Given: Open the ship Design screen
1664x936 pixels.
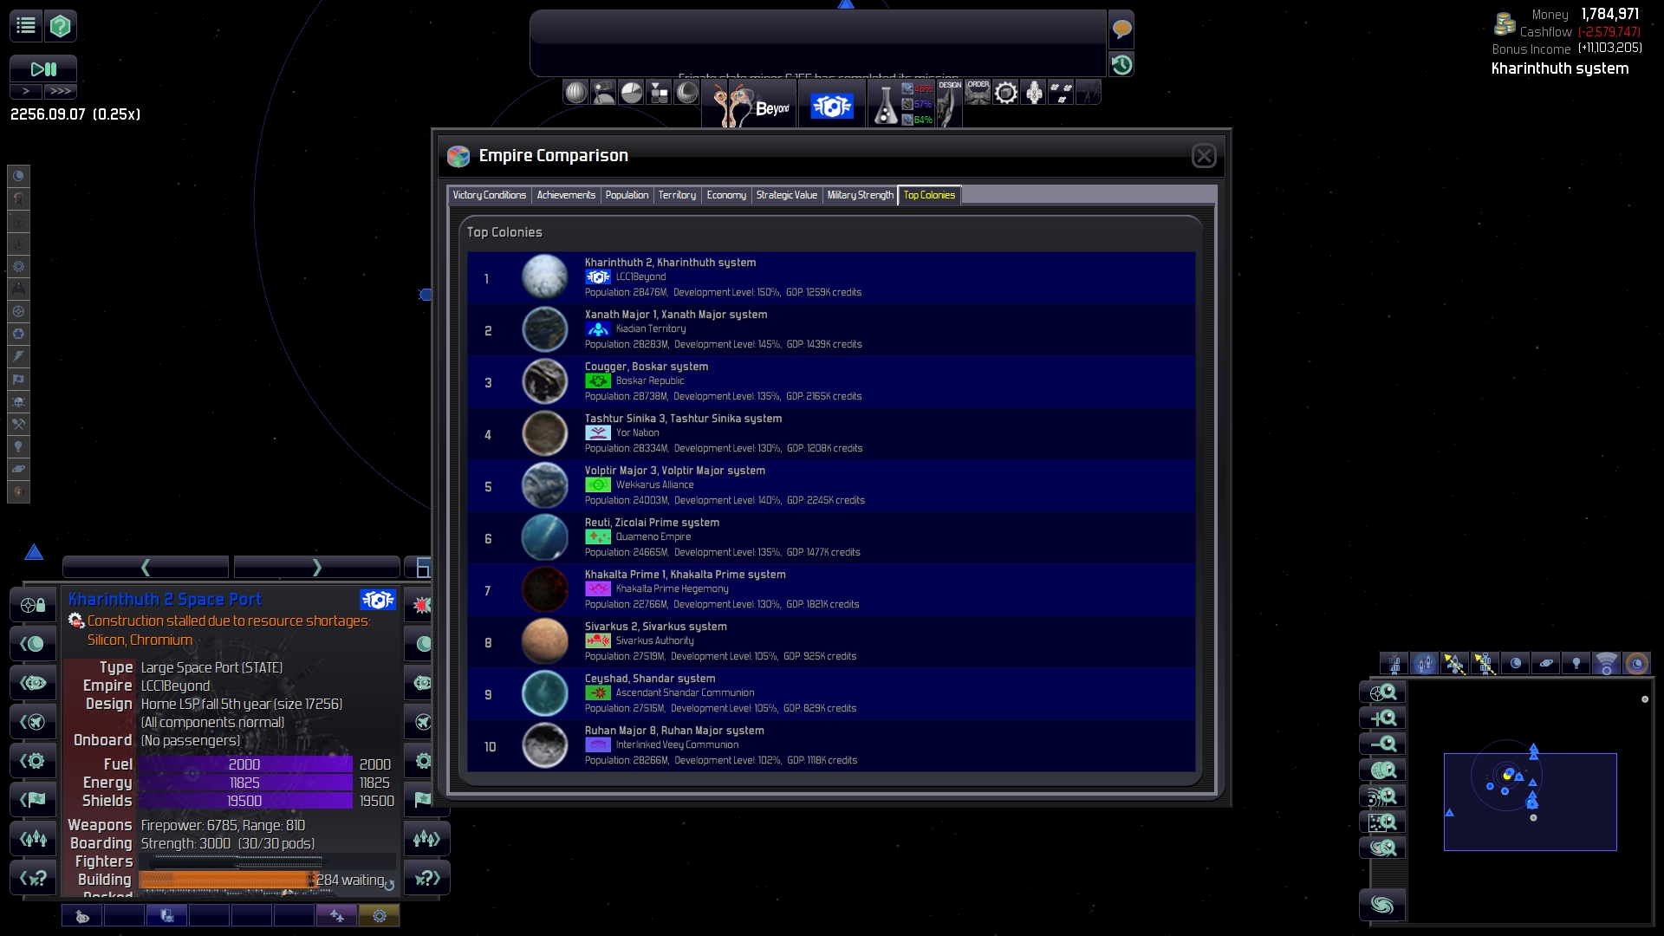Looking at the screenshot, I should click(x=949, y=103).
